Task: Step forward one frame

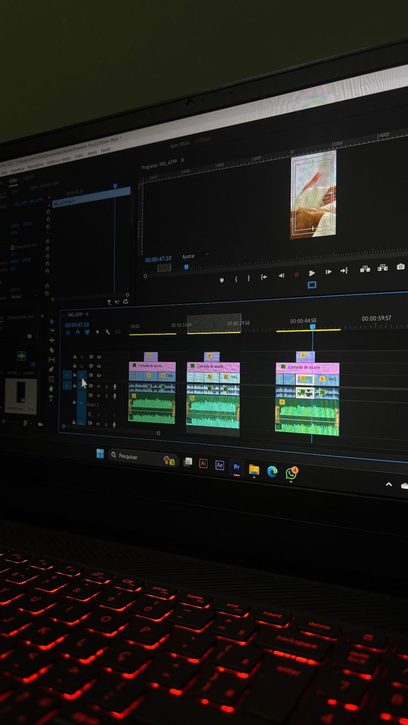Action: [328, 272]
